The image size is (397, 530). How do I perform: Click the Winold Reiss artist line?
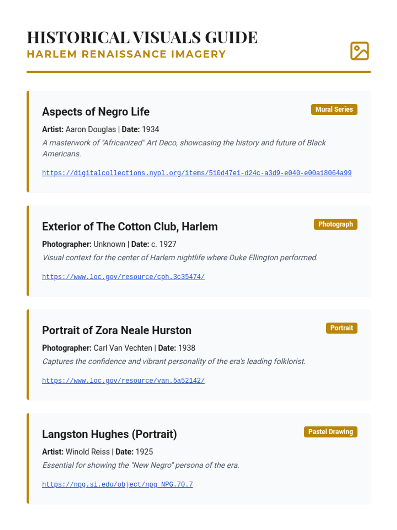click(97, 452)
